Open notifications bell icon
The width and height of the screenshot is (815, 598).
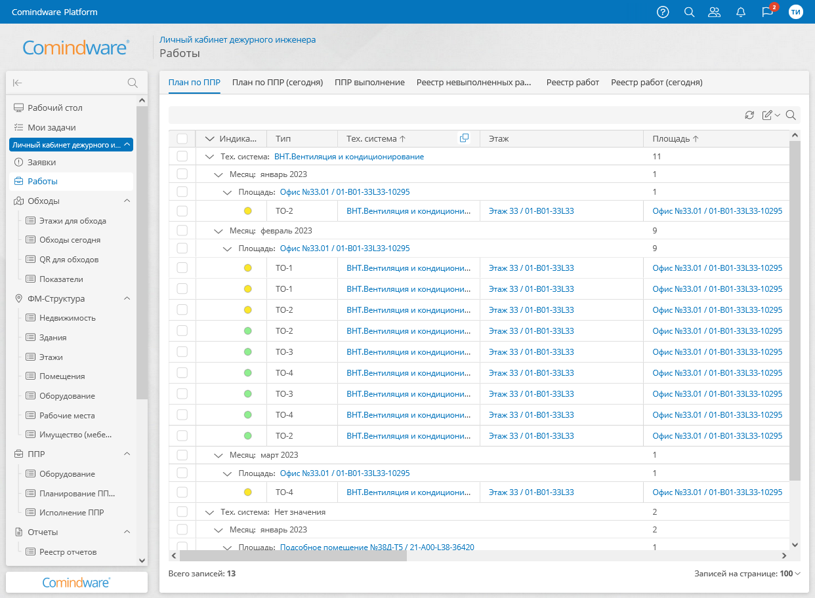(x=741, y=12)
